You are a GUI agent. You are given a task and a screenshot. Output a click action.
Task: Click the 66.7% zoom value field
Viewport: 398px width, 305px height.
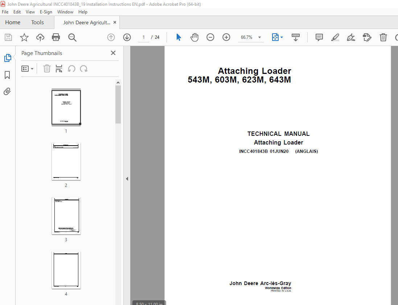[x=247, y=37]
